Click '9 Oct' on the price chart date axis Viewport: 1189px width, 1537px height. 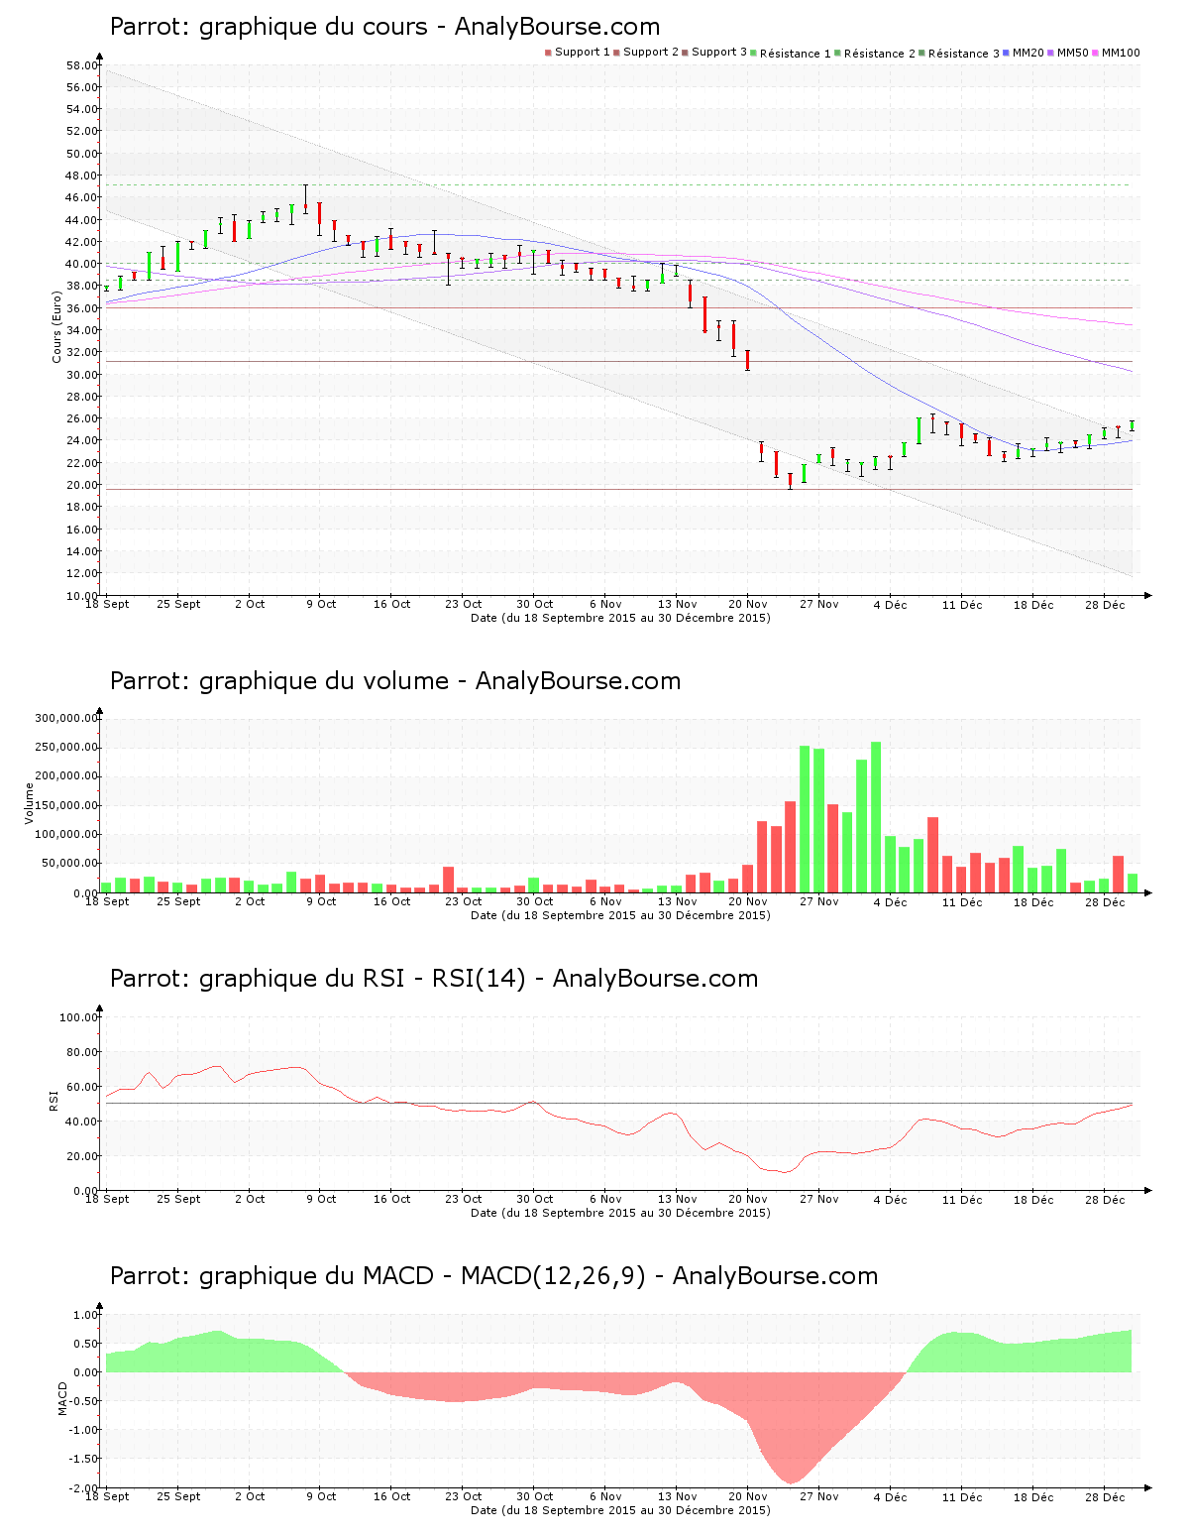(x=321, y=604)
